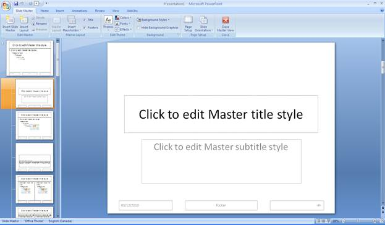Open Customize Quick Access Toolbar dropdown
This screenshot has width=385, height=225.
click(46, 4)
